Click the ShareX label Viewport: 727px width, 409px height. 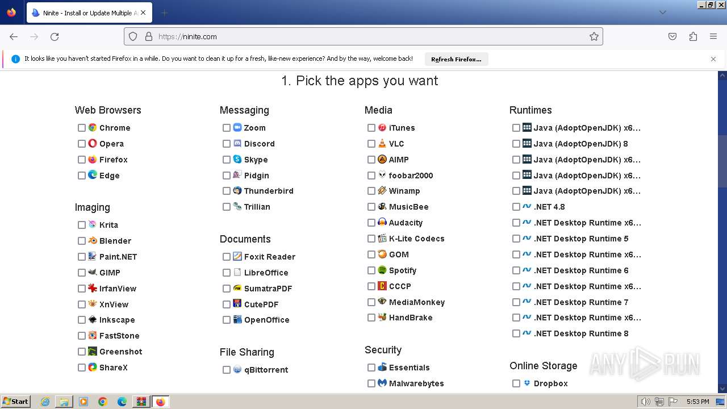(114, 368)
